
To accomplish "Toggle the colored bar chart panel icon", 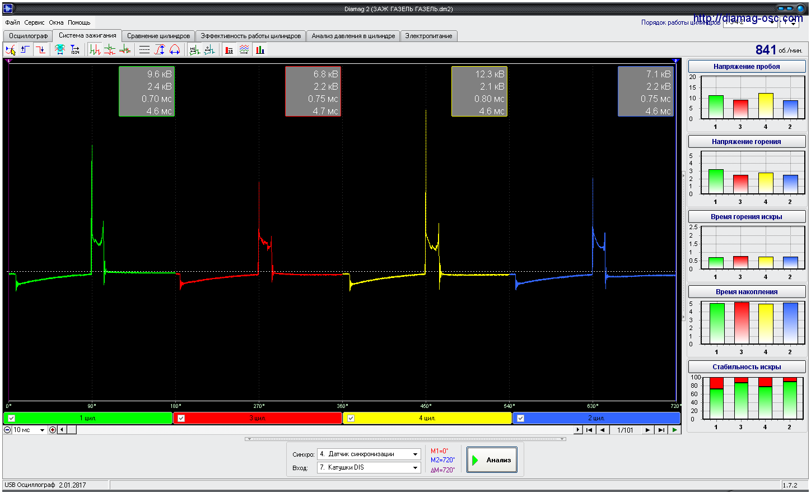I will [260, 50].
